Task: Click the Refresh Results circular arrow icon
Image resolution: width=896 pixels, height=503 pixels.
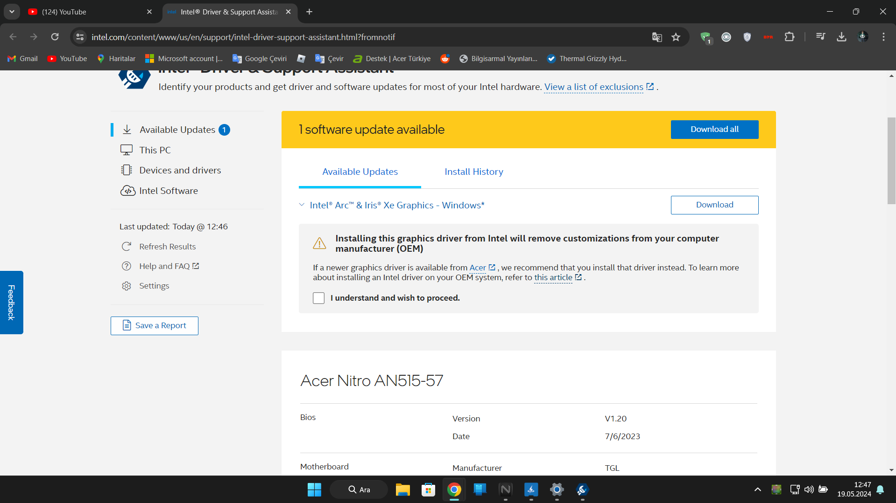Action: (127, 247)
